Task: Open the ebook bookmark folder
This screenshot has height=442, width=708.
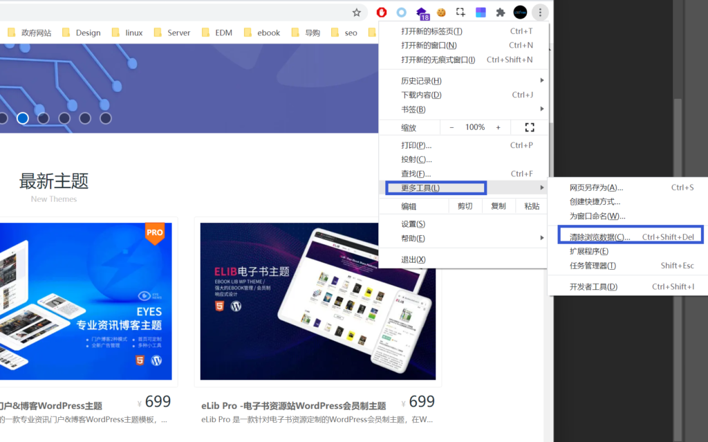Action: tap(262, 33)
